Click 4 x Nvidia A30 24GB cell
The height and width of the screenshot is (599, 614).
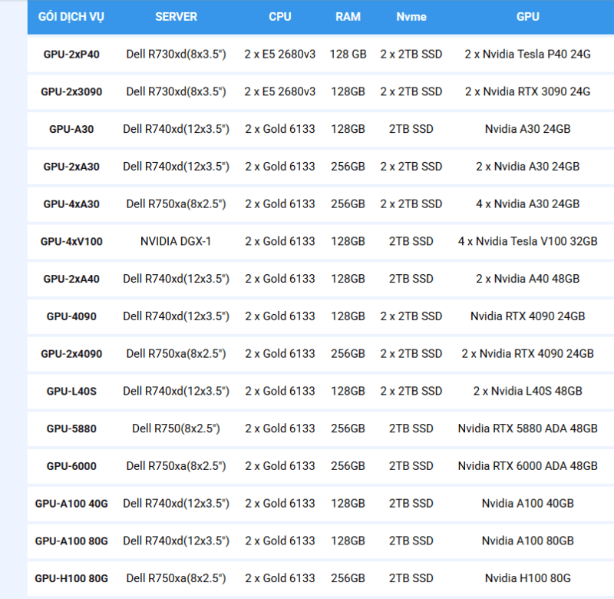click(528, 204)
